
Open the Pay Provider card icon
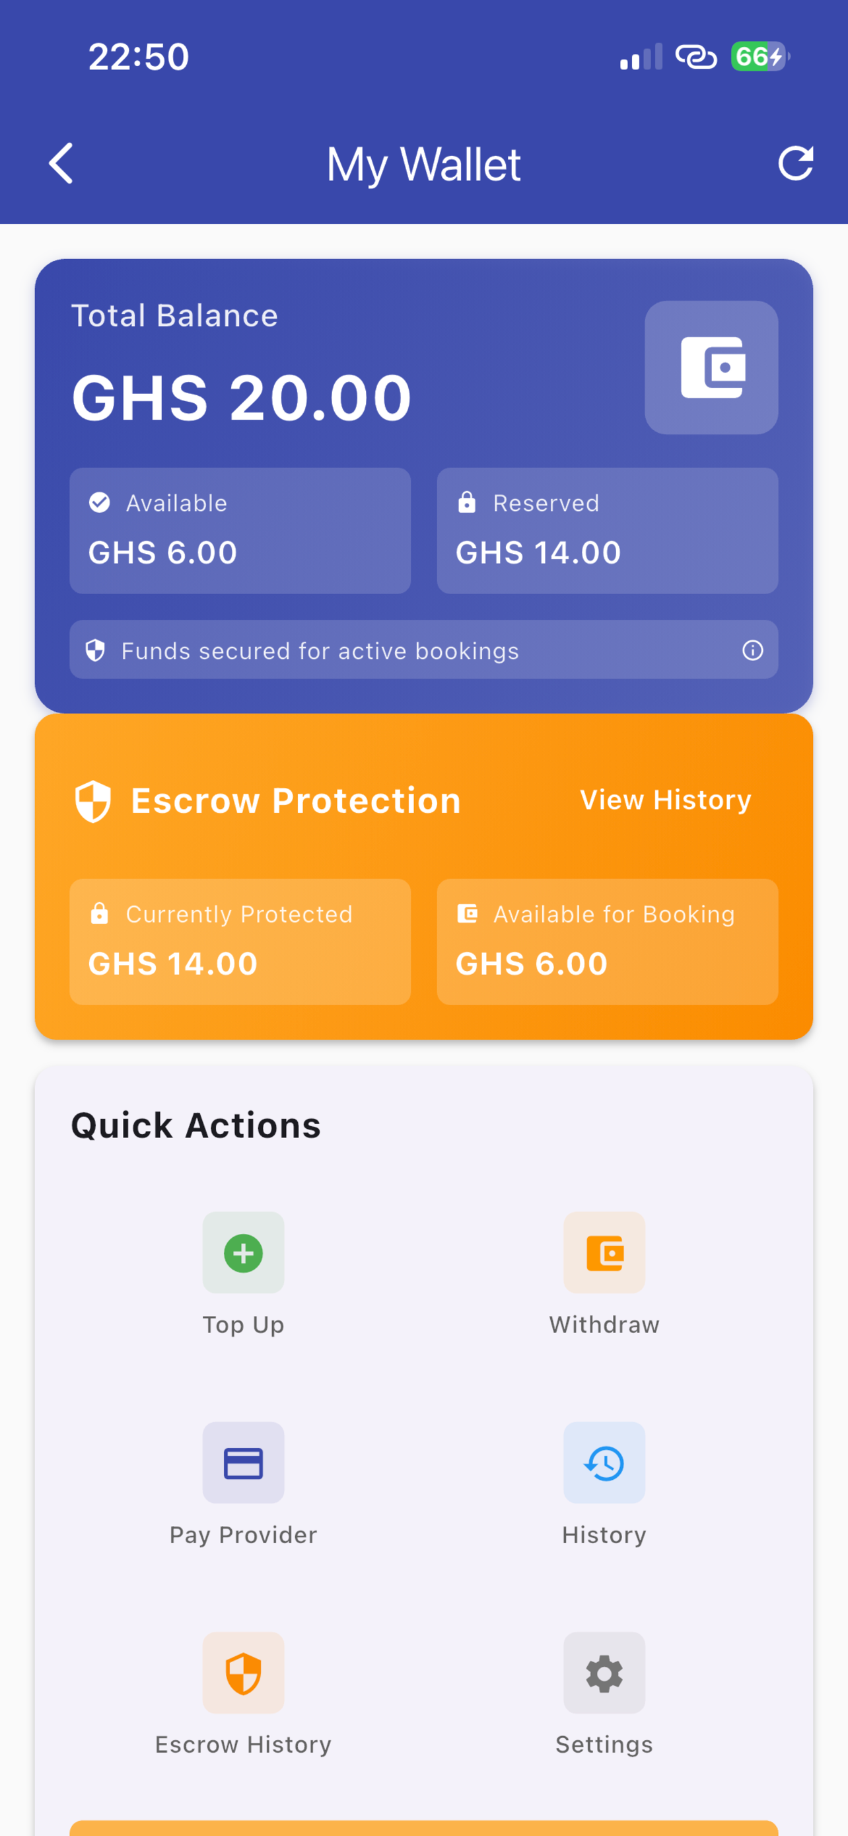point(244,1463)
